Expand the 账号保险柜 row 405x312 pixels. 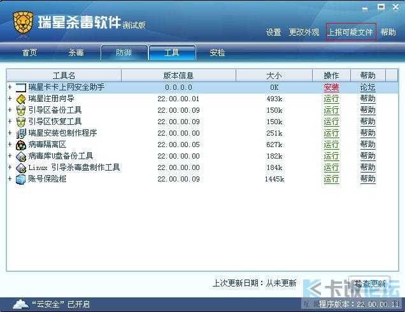10,179
